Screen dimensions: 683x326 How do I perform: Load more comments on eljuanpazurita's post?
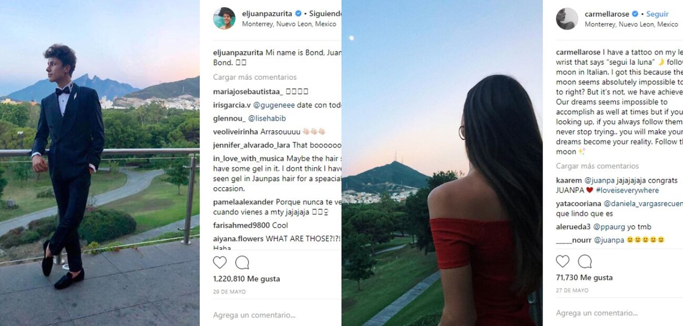[255, 77]
